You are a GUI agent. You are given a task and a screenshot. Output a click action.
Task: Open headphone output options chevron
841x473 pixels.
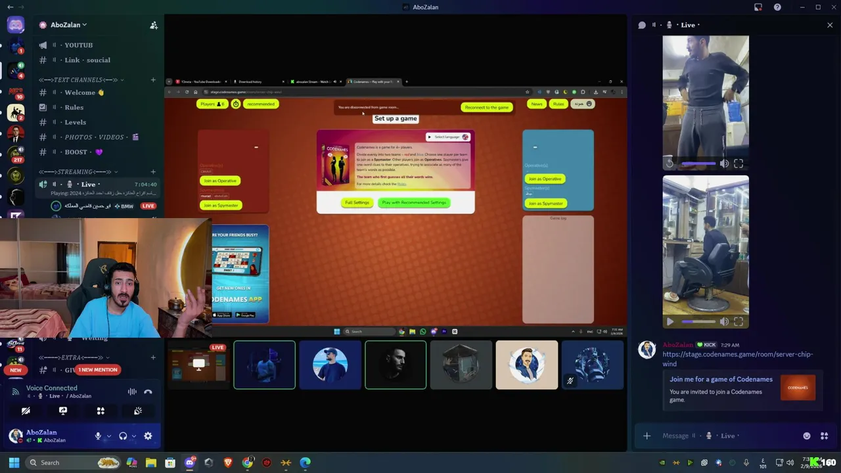click(x=133, y=436)
